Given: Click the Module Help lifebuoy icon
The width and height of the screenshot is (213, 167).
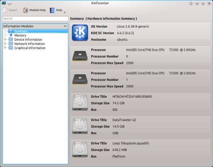Looking at the screenshot, I should 26,10.
